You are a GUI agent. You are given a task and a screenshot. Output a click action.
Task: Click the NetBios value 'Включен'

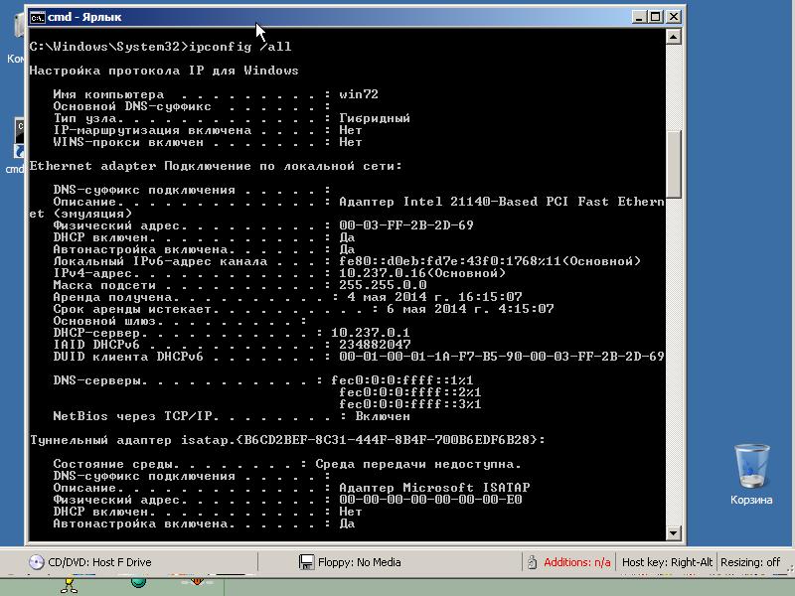[383, 416]
